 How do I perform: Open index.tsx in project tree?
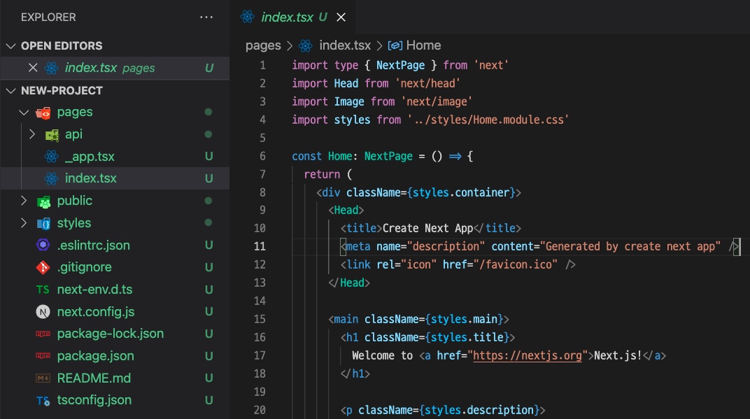91,178
